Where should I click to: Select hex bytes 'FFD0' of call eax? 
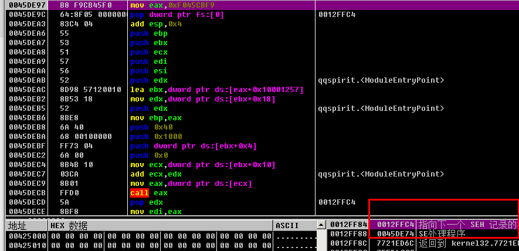[69, 193]
